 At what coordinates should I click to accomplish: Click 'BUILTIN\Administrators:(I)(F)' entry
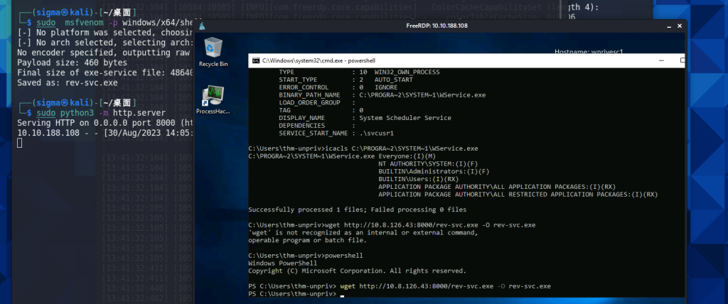434,171
